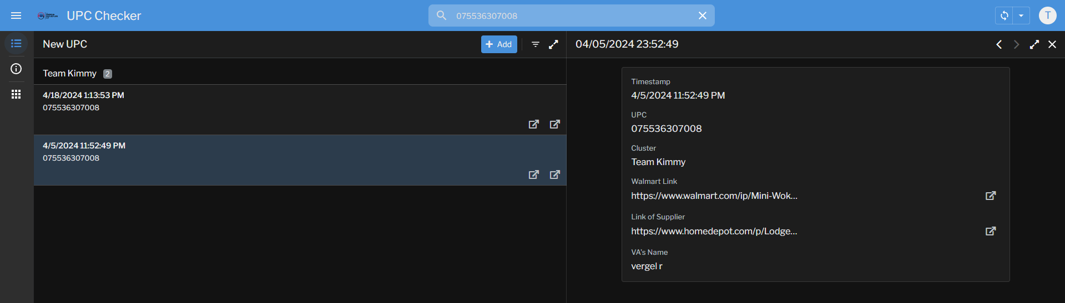Viewport: 1065px width, 303px height.
Task: Click the Timestamp value in details
Action: point(678,95)
